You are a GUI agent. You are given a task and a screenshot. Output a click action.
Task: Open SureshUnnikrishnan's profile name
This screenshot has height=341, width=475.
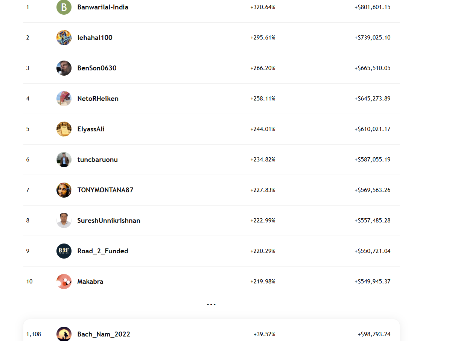[109, 221]
